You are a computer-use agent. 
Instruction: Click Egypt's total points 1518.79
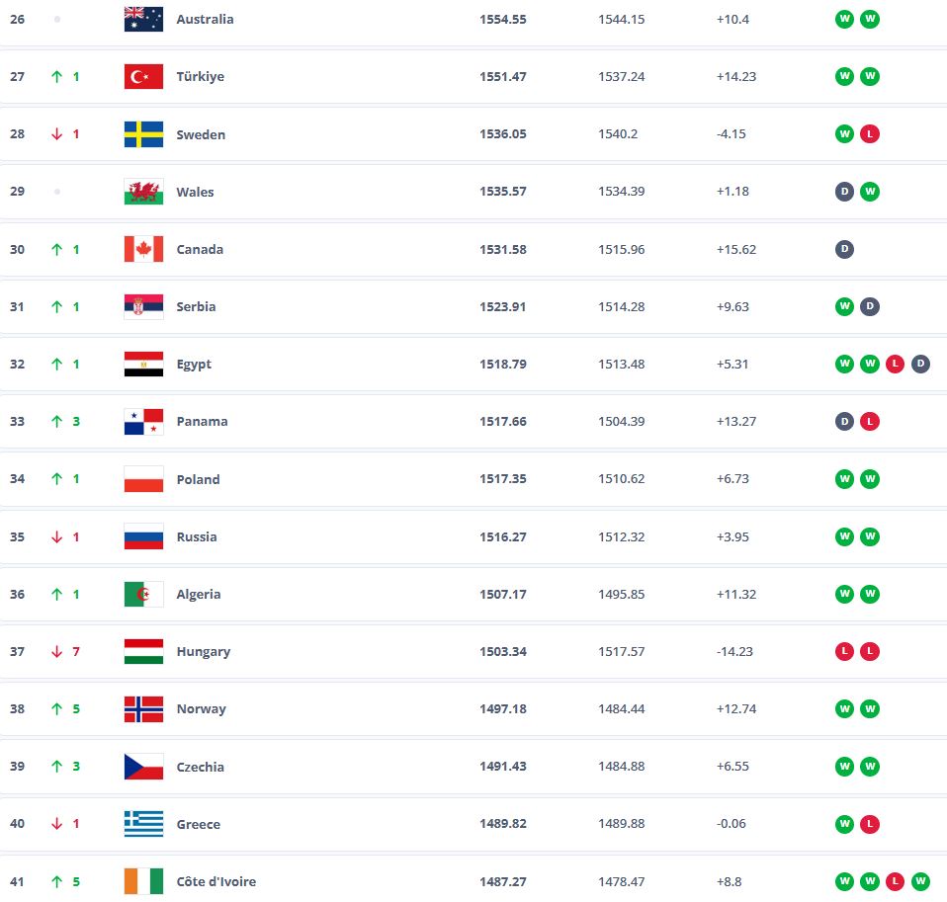[503, 364]
